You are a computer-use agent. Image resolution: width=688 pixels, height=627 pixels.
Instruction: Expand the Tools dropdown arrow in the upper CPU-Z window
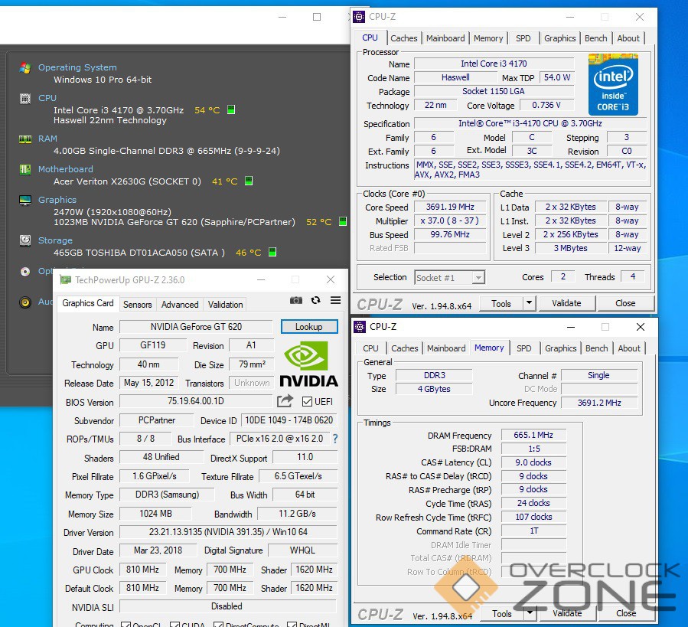(x=528, y=303)
